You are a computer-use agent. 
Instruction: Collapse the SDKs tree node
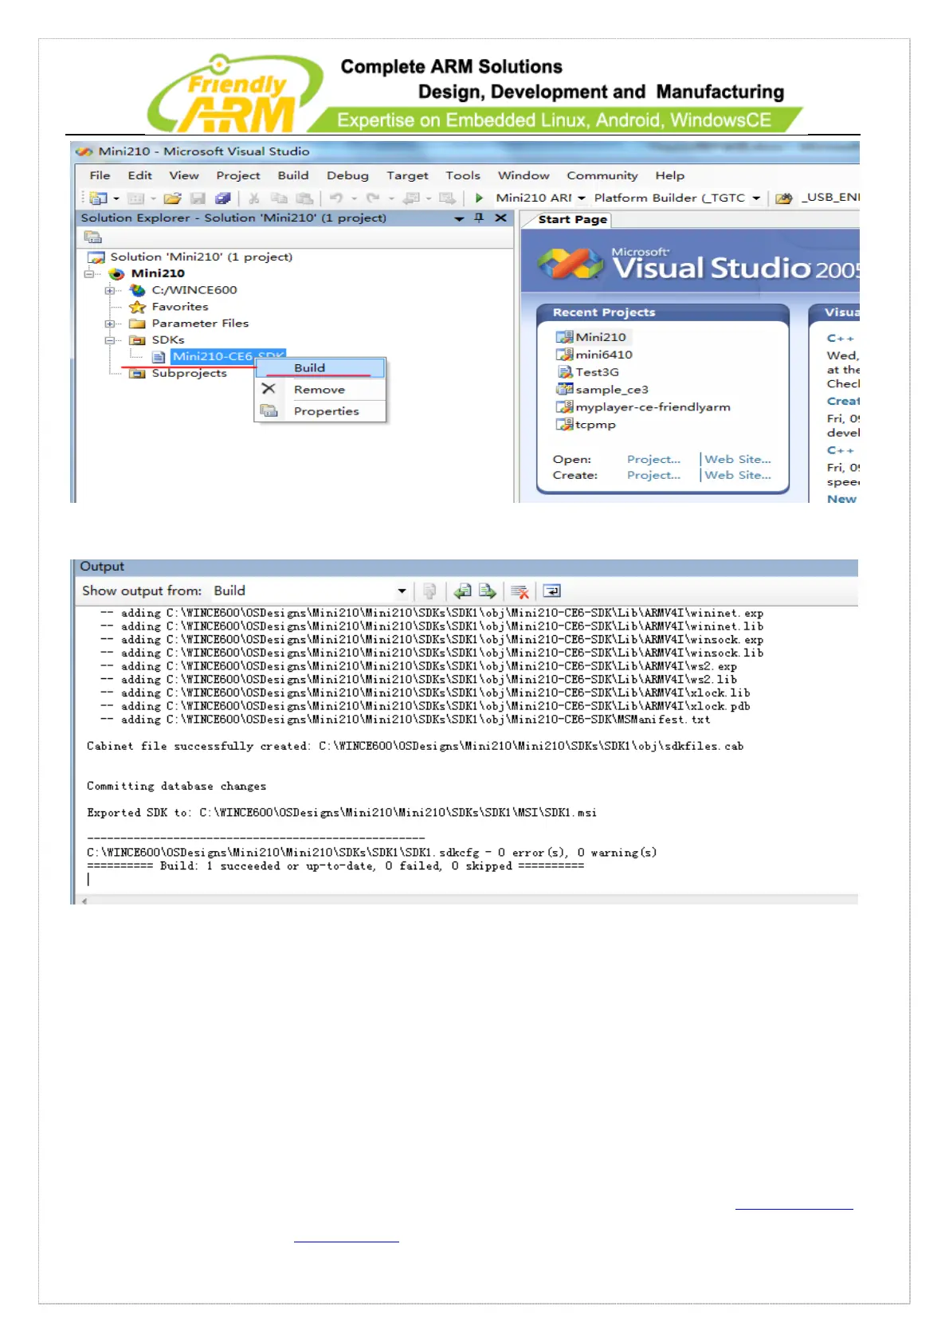109,340
